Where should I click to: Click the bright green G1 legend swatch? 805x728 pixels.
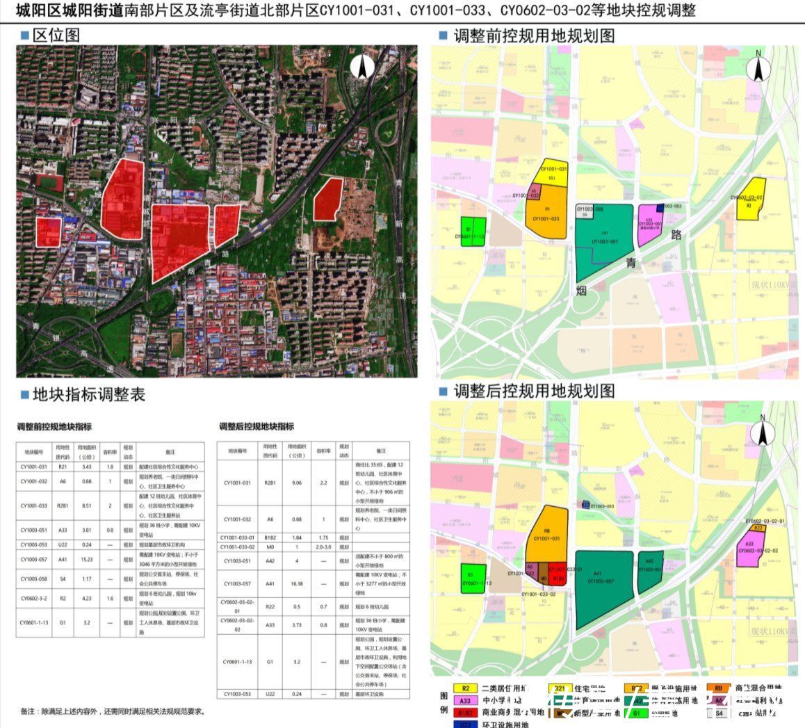click(637, 713)
